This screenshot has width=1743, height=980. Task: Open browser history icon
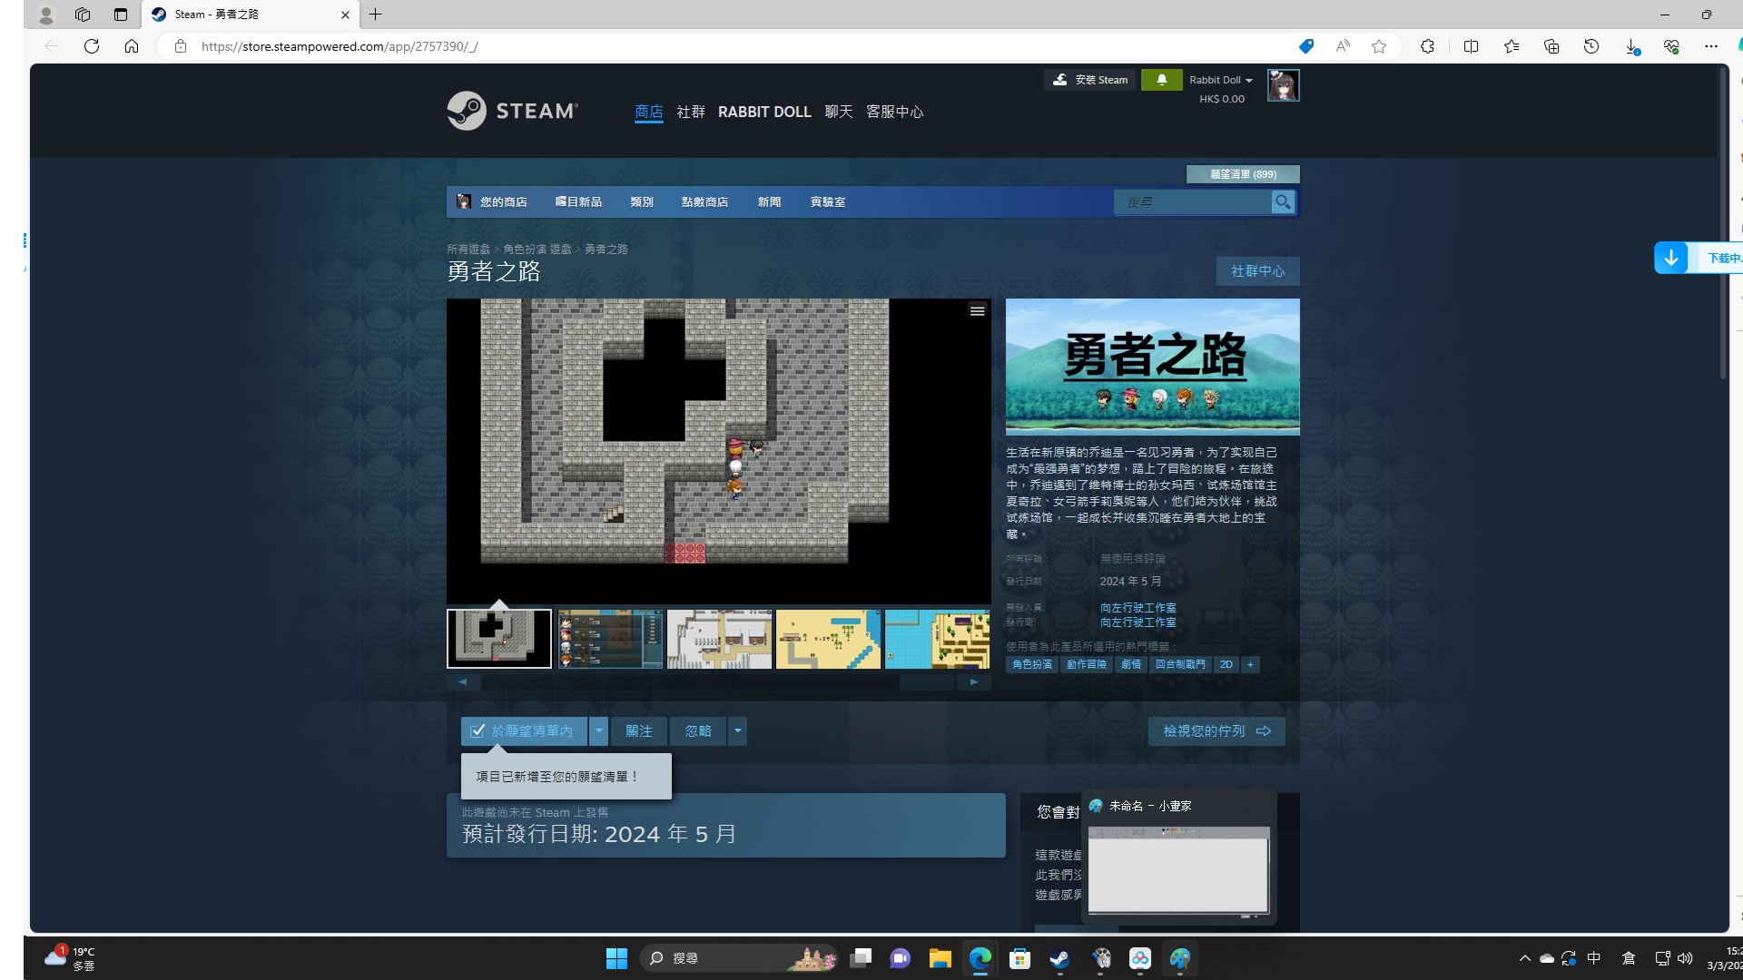(x=1591, y=46)
